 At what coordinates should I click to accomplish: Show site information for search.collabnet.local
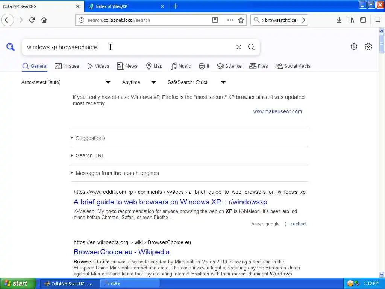click(82, 20)
